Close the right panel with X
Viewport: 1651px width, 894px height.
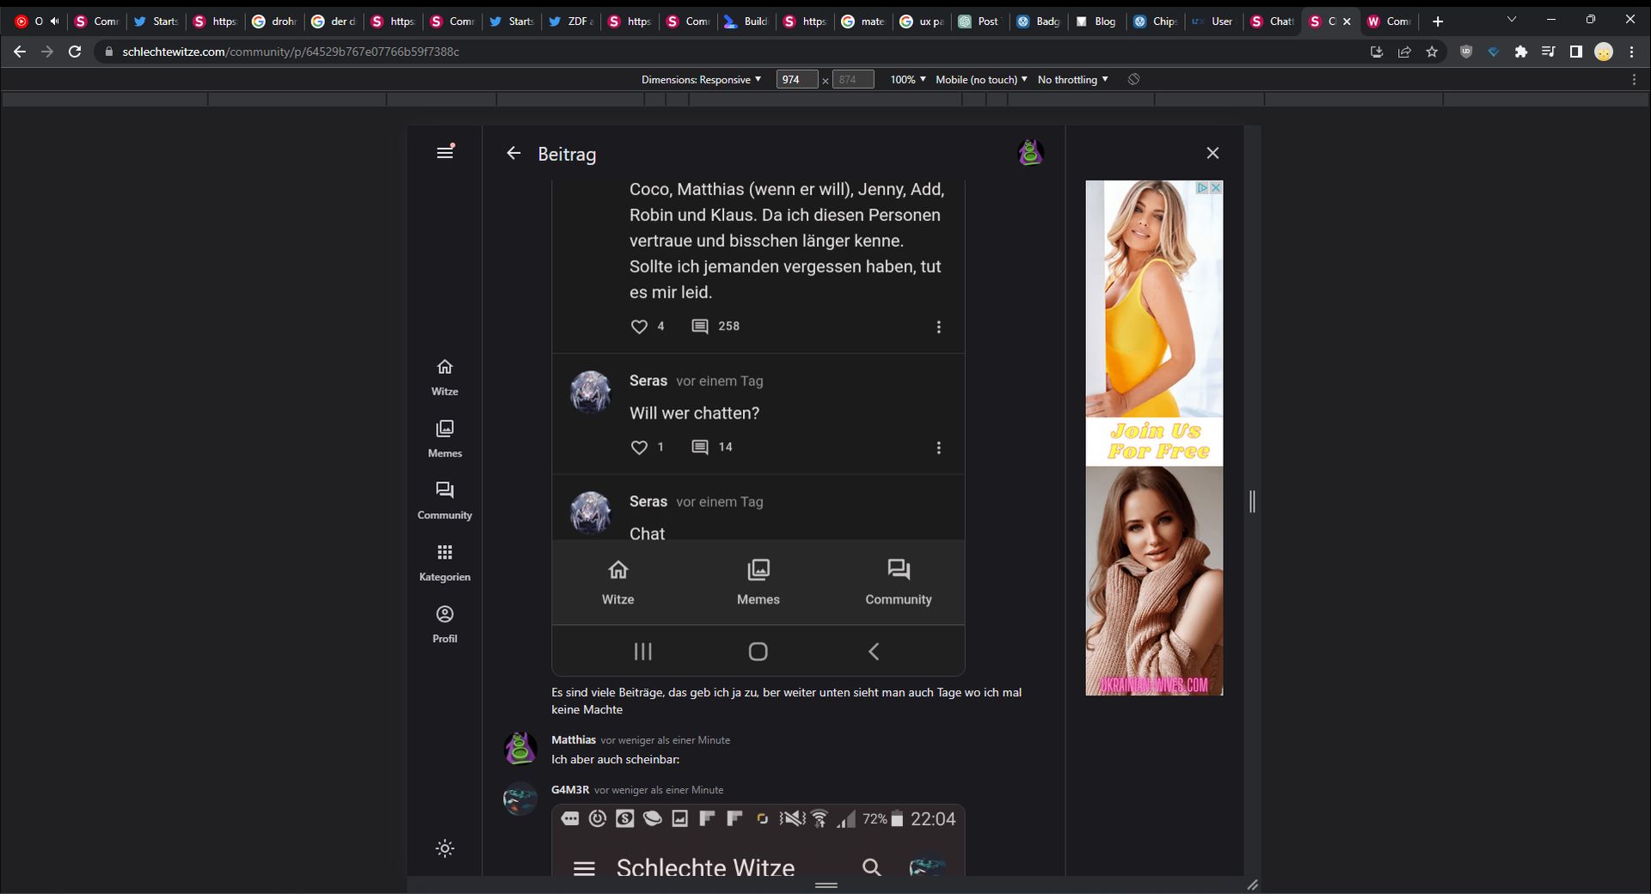1212,153
